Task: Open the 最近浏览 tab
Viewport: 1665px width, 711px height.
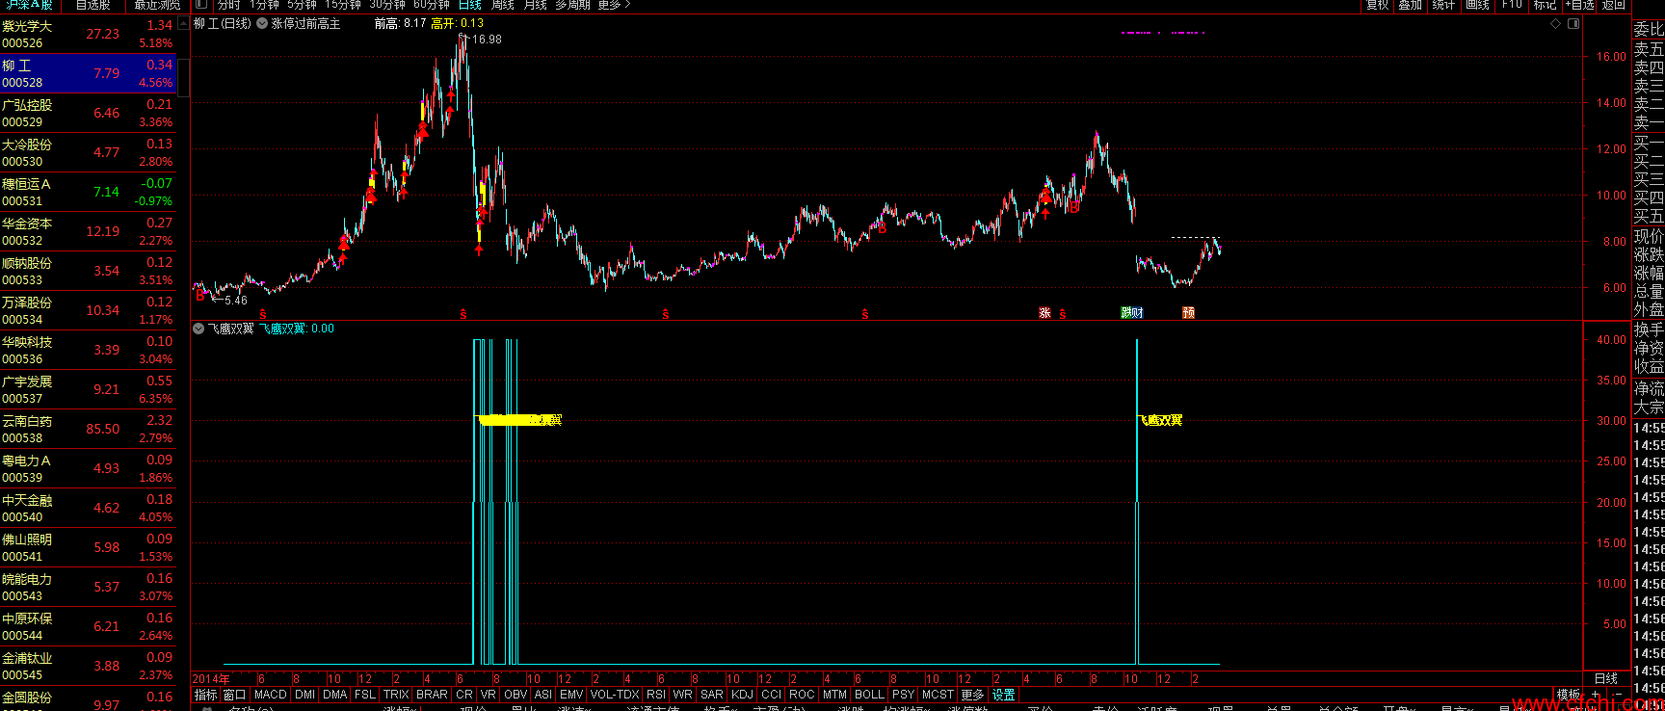Action: 157,5
